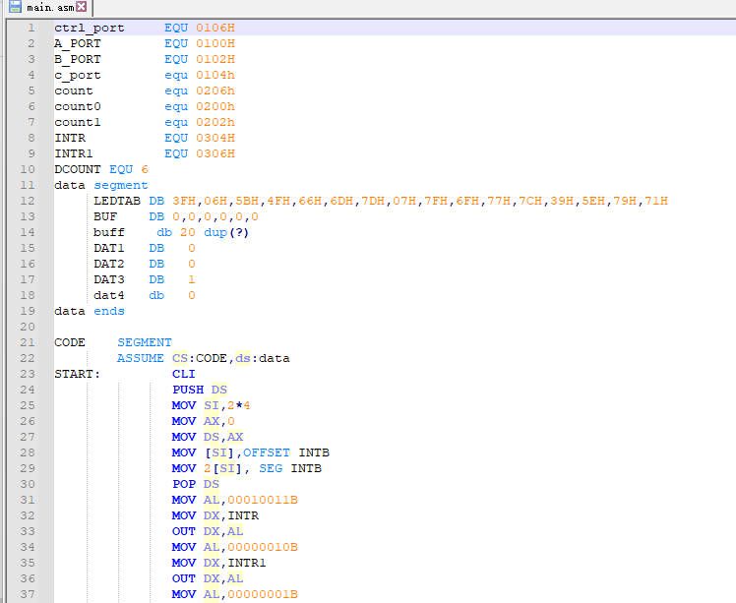
Task: Click count0 identifier
Action: 78,106
